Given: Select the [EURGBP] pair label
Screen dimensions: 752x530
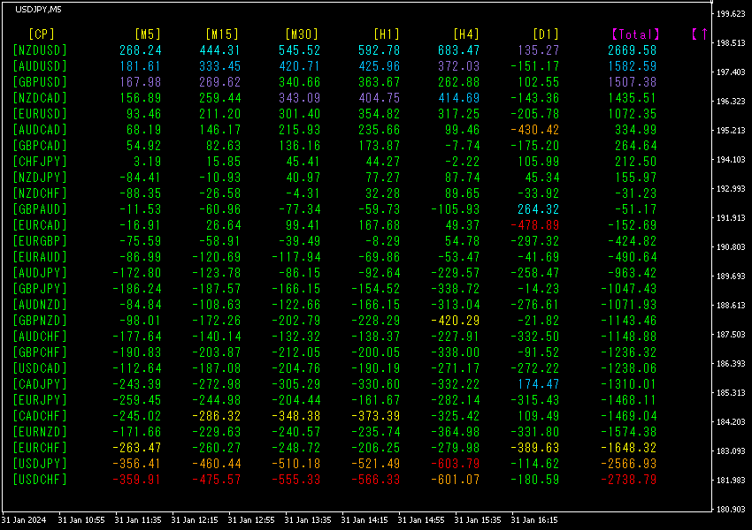Looking at the screenshot, I should (40, 241).
